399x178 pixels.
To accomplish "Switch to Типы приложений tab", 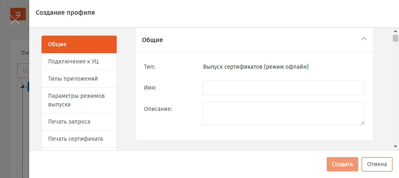I will click(79, 79).
